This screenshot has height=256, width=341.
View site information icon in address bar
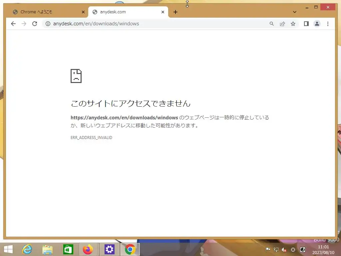[x=48, y=24]
